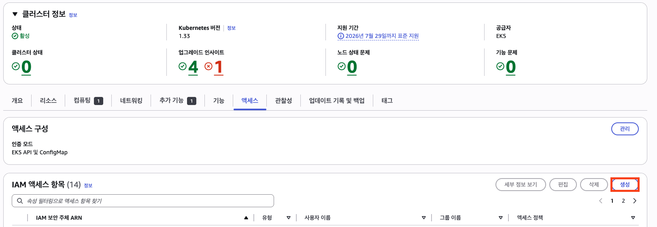This screenshot has height=227, width=657.
Task: Open the 1 failed upgrade insight
Action: [219, 67]
